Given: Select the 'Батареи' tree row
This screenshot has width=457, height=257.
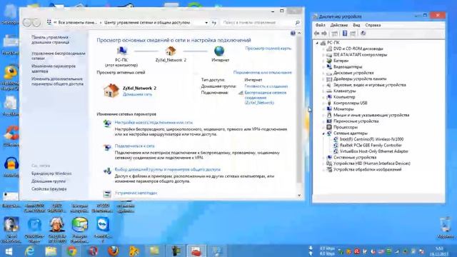Looking at the screenshot, I should [x=341, y=61].
